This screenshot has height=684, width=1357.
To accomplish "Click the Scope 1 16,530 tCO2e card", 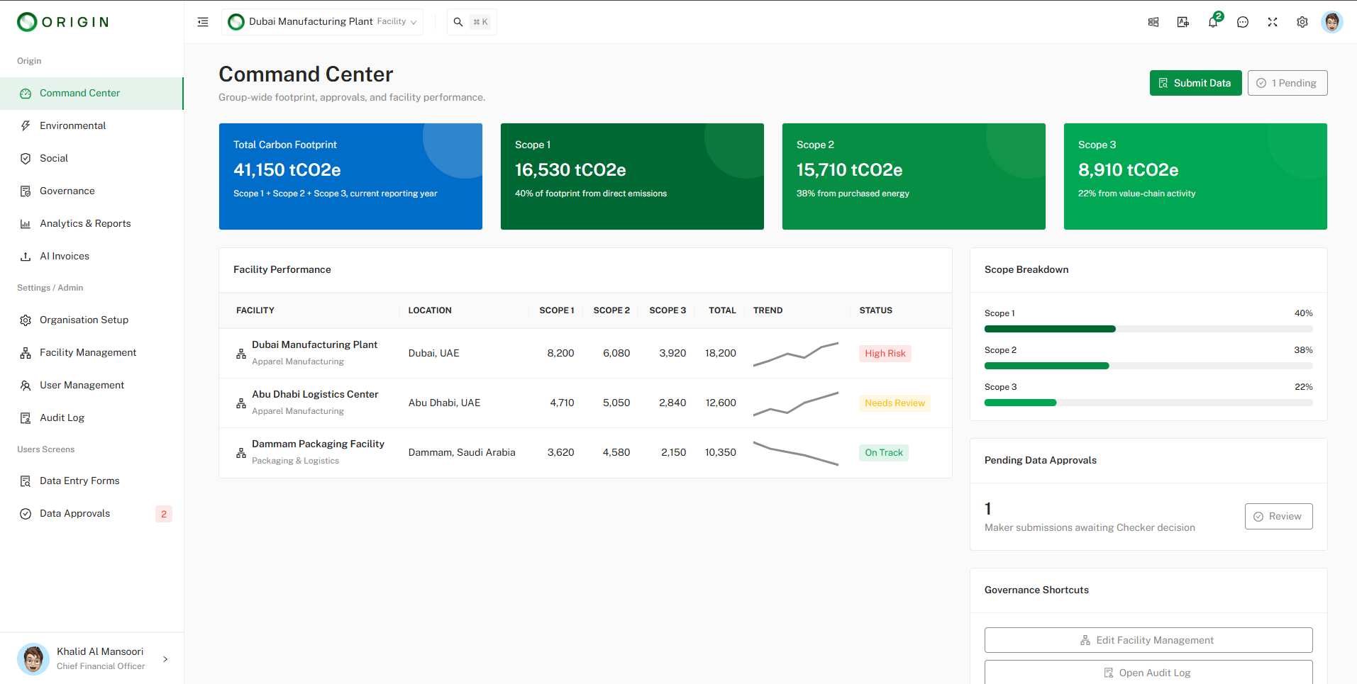I will (x=632, y=176).
